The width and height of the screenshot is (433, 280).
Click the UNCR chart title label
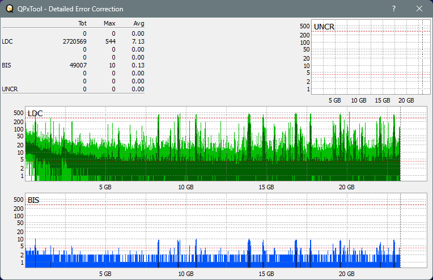[x=324, y=27]
